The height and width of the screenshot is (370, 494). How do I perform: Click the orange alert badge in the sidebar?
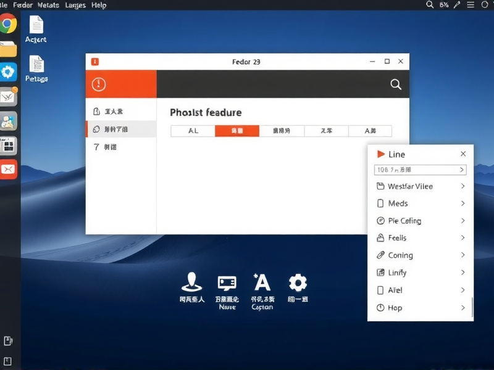click(x=98, y=84)
